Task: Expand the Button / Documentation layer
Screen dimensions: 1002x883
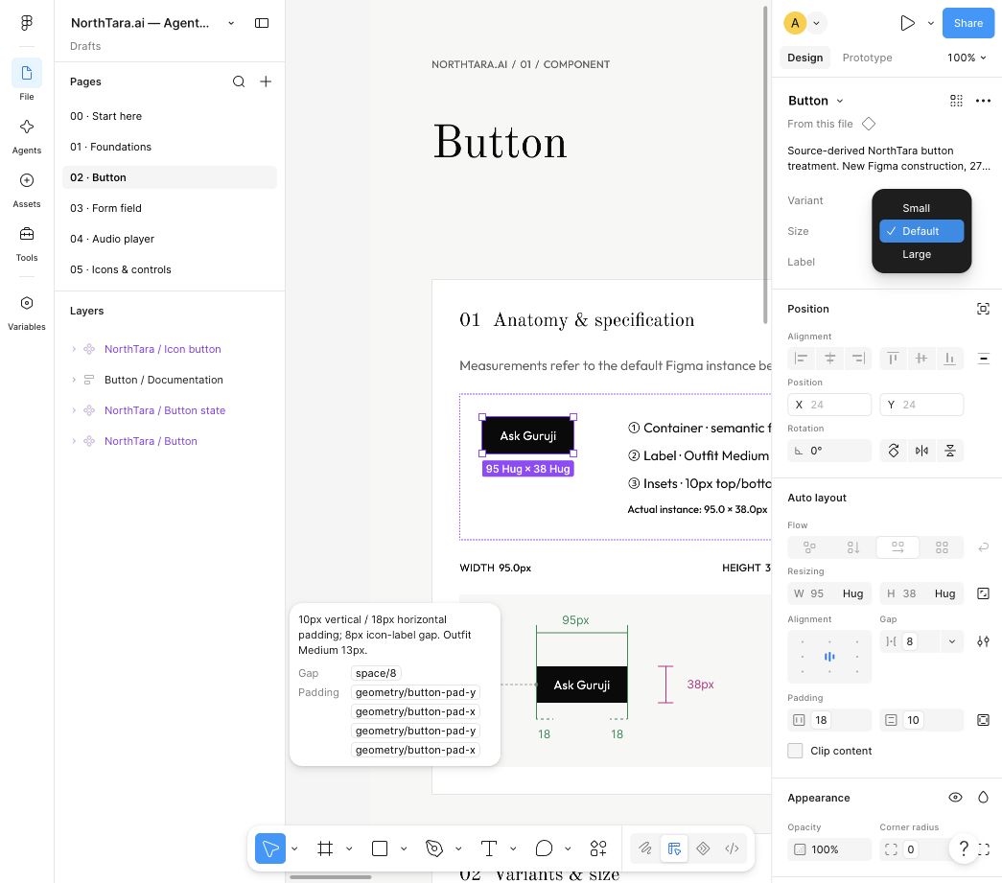Action: point(74,380)
